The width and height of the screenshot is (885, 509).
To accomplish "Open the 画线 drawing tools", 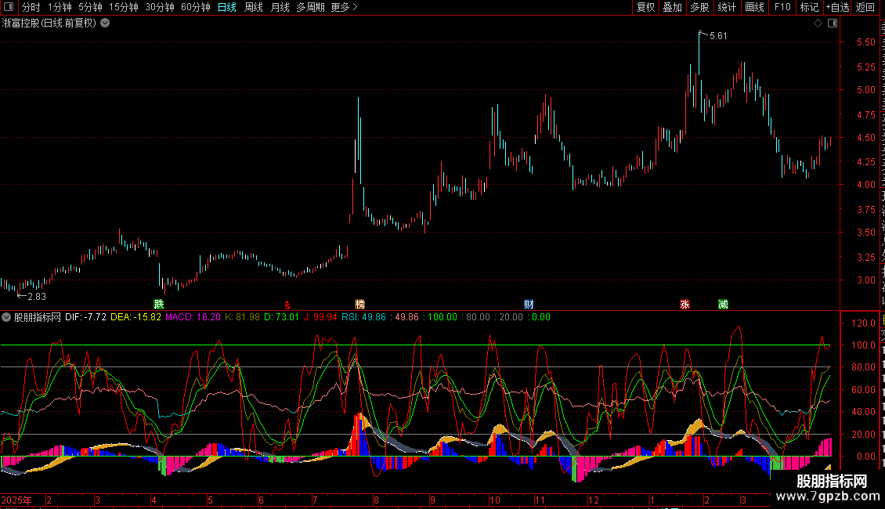I will point(754,7).
